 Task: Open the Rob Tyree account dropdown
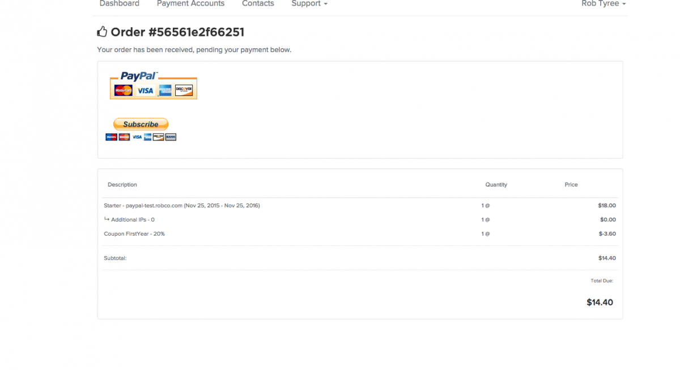(603, 3)
